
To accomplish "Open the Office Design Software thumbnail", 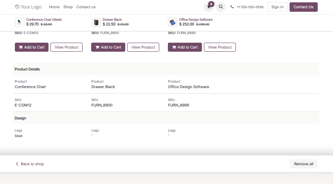I will click(x=173, y=22).
